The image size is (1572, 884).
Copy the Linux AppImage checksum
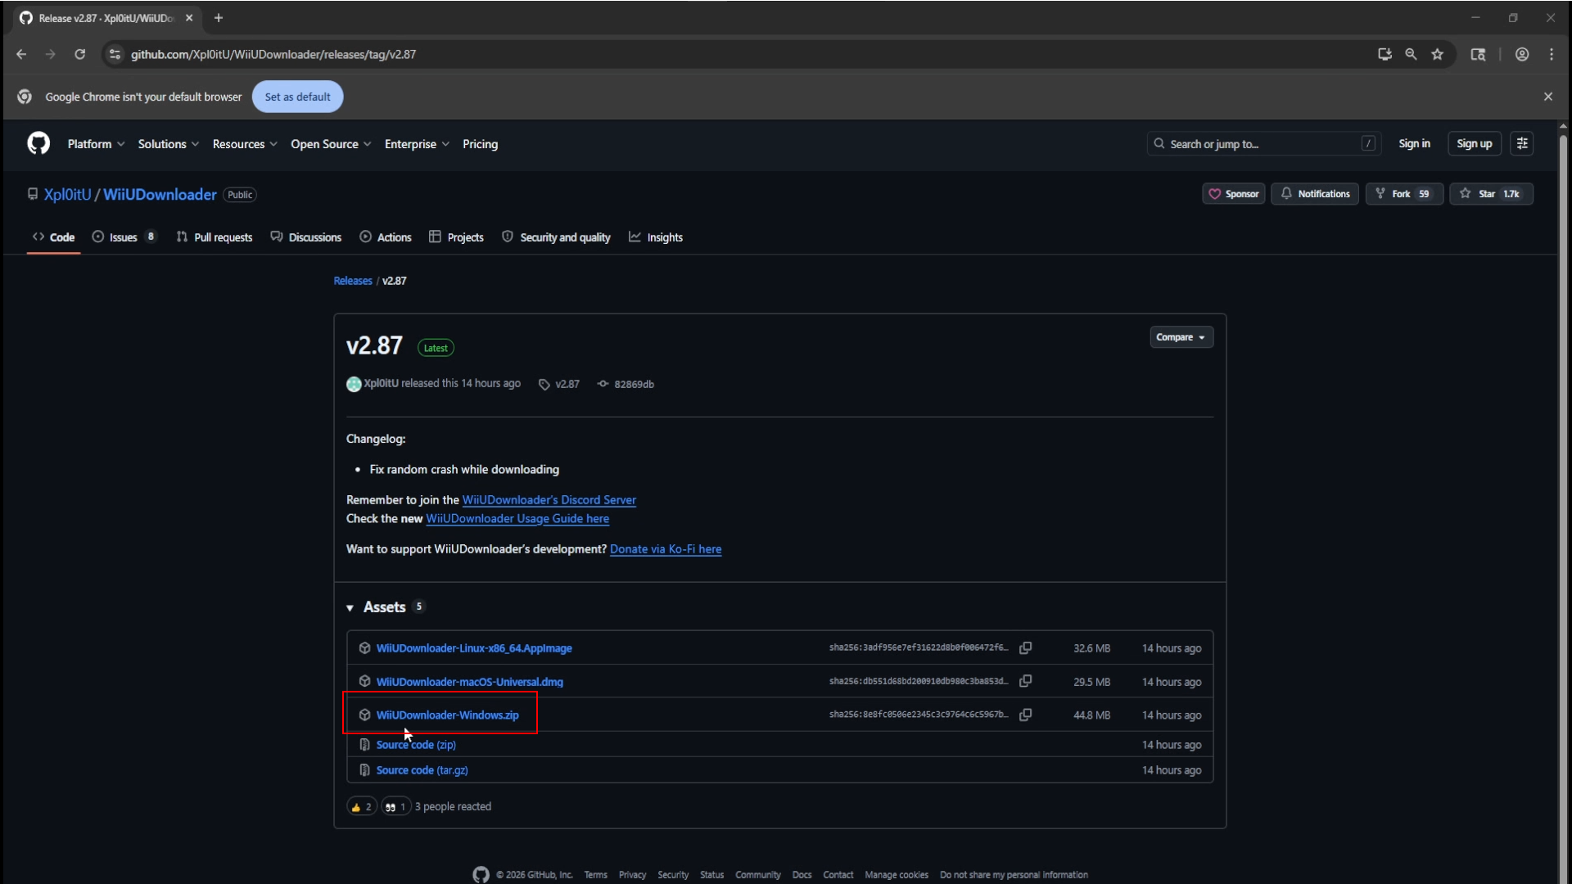coord(1026,647)
